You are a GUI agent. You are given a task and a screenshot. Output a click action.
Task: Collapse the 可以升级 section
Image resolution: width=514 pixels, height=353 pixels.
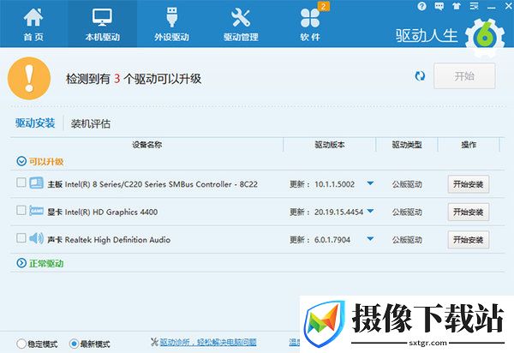click(21, 161)
